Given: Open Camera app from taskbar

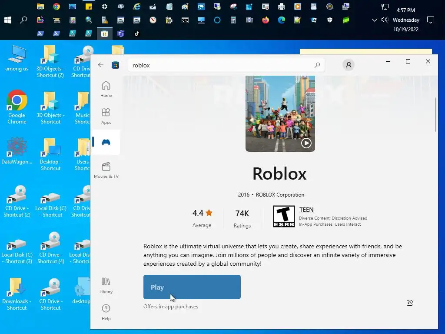Looking at the screenshot, I should 249,20.
